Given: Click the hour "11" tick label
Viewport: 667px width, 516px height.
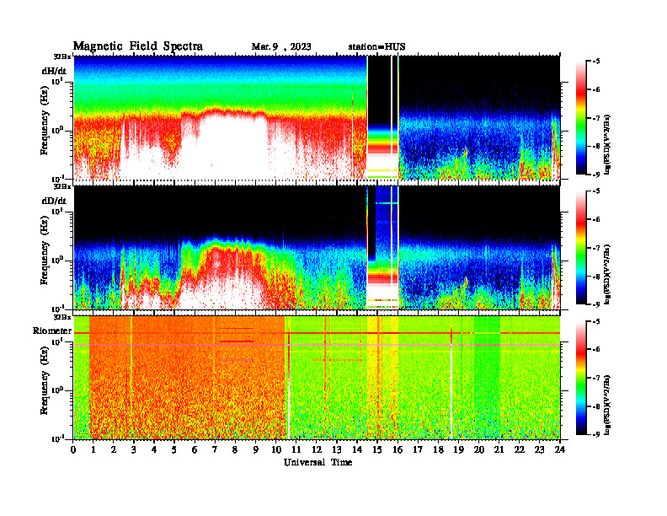Looking at the screenshot, I should pos(296,449).
